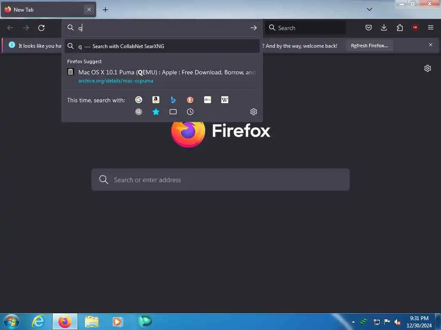Search this time with Google
Screen dimensions: 441x330
(x=138, y=100)
